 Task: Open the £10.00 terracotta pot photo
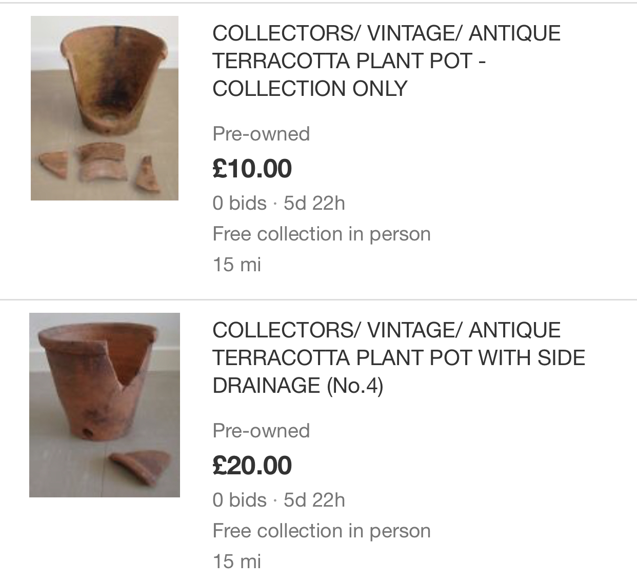click(x=105, y=108)
